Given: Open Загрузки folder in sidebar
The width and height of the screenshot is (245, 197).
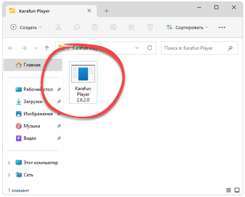Looking at the screenshot, I should (29, 102).
